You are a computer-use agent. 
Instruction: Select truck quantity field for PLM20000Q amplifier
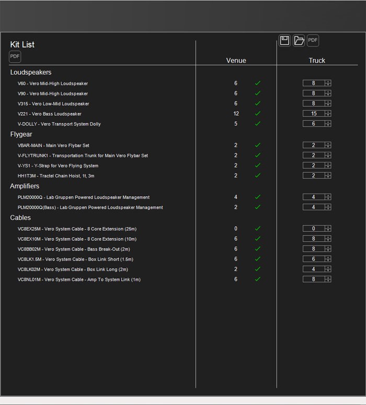(314, 197)
